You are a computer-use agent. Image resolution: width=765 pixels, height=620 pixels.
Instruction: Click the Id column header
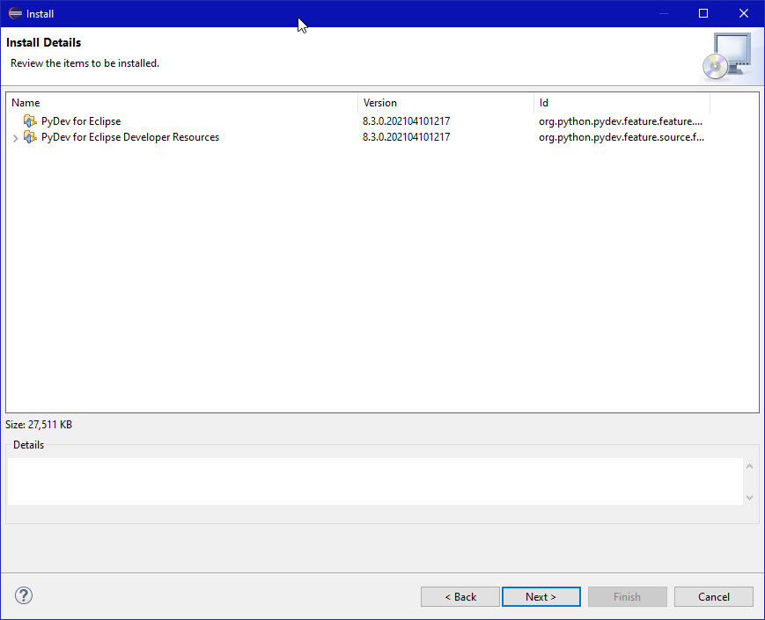tap(621, 103)
